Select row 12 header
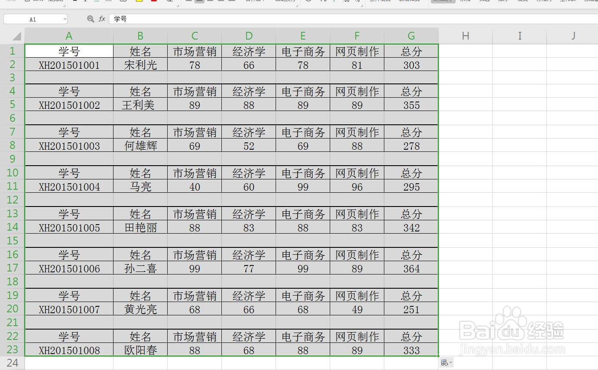This screenshot has width=598, height=370. tap(12, 200)
